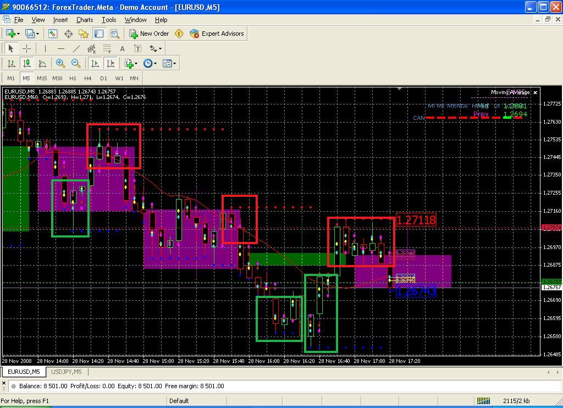Toggle the Terminal window visibility

[x=99, y=34]
